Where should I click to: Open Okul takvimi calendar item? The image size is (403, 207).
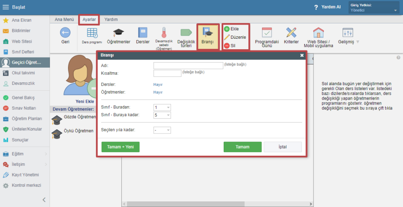(x=25, y=73)
